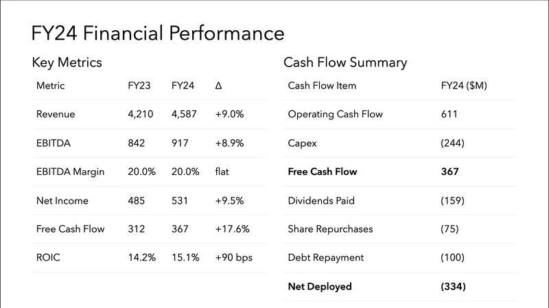
Task: Select the Key Metrics heading
Action: (67, 62)
